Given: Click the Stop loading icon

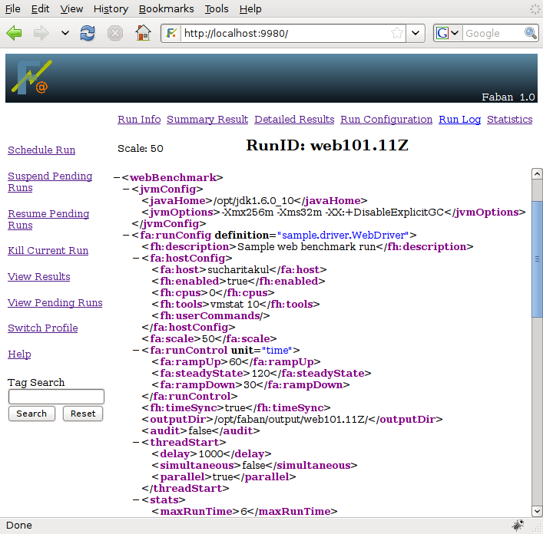Looking at the screenshot, I should coord(115,33).
